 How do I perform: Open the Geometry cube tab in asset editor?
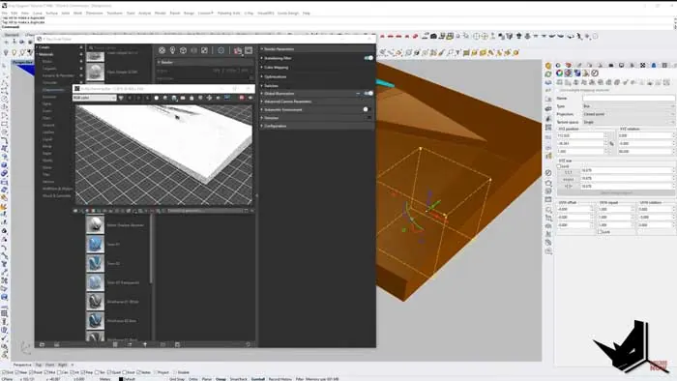[183, 50]
